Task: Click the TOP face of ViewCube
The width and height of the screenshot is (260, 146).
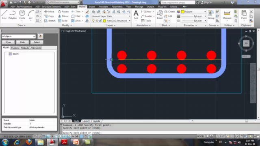Action: pos(246,43)
